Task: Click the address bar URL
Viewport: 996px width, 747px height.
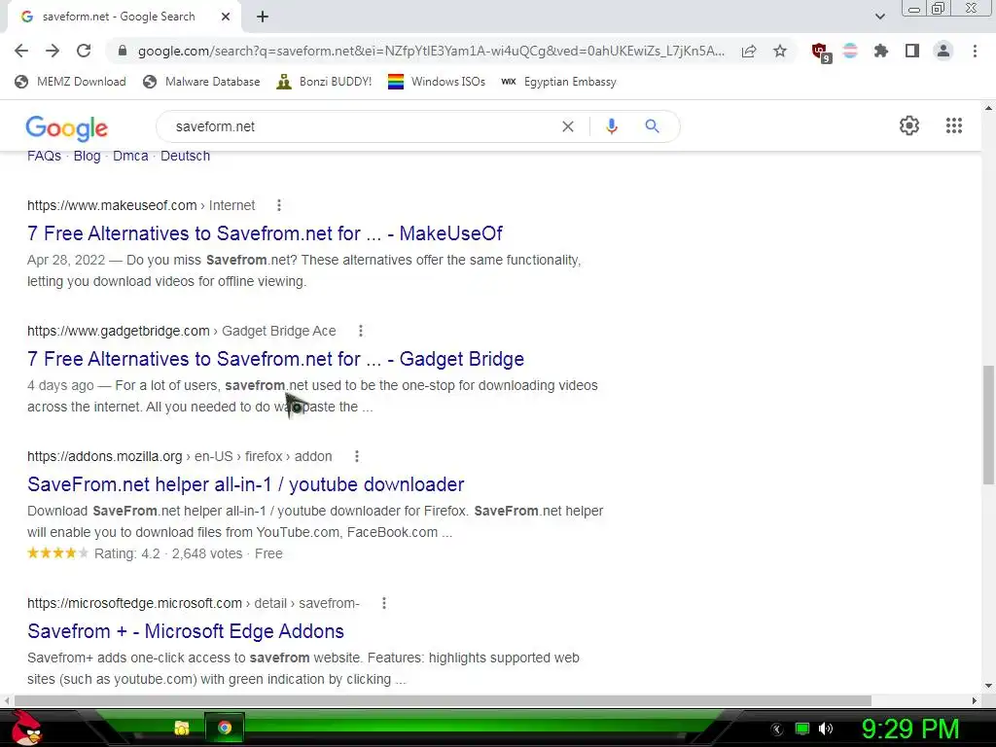Action: (431, 51)
